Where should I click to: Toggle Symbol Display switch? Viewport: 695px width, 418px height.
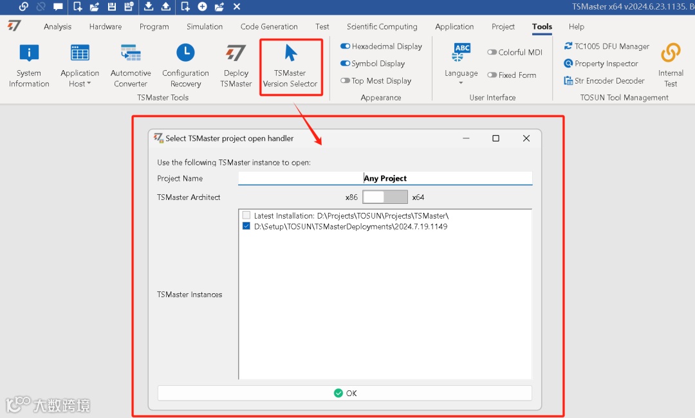tap(346, 63)
